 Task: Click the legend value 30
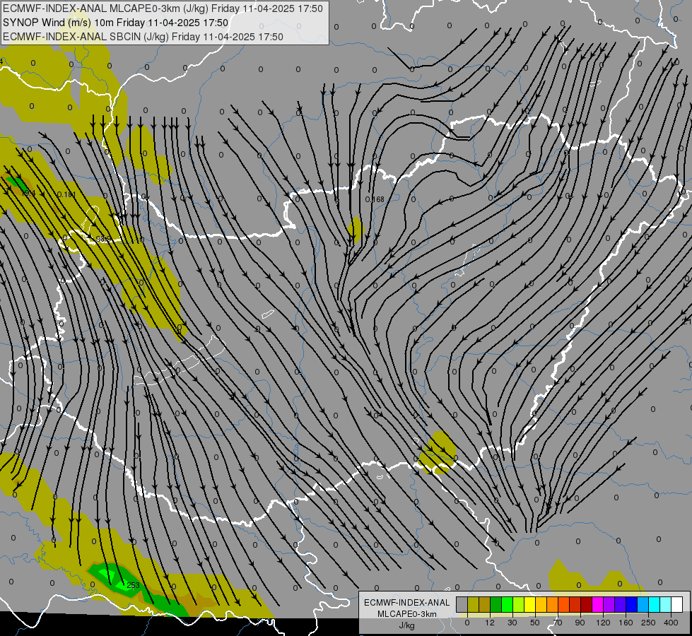coord(512,623)
